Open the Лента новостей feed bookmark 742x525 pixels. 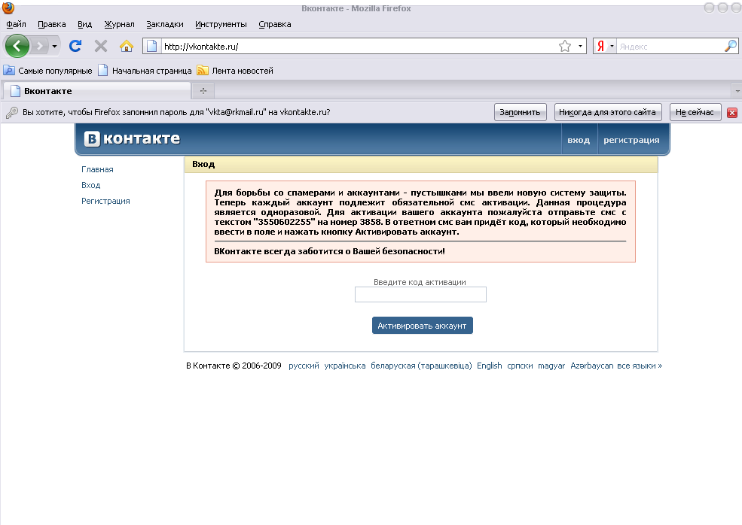point(235,71)
